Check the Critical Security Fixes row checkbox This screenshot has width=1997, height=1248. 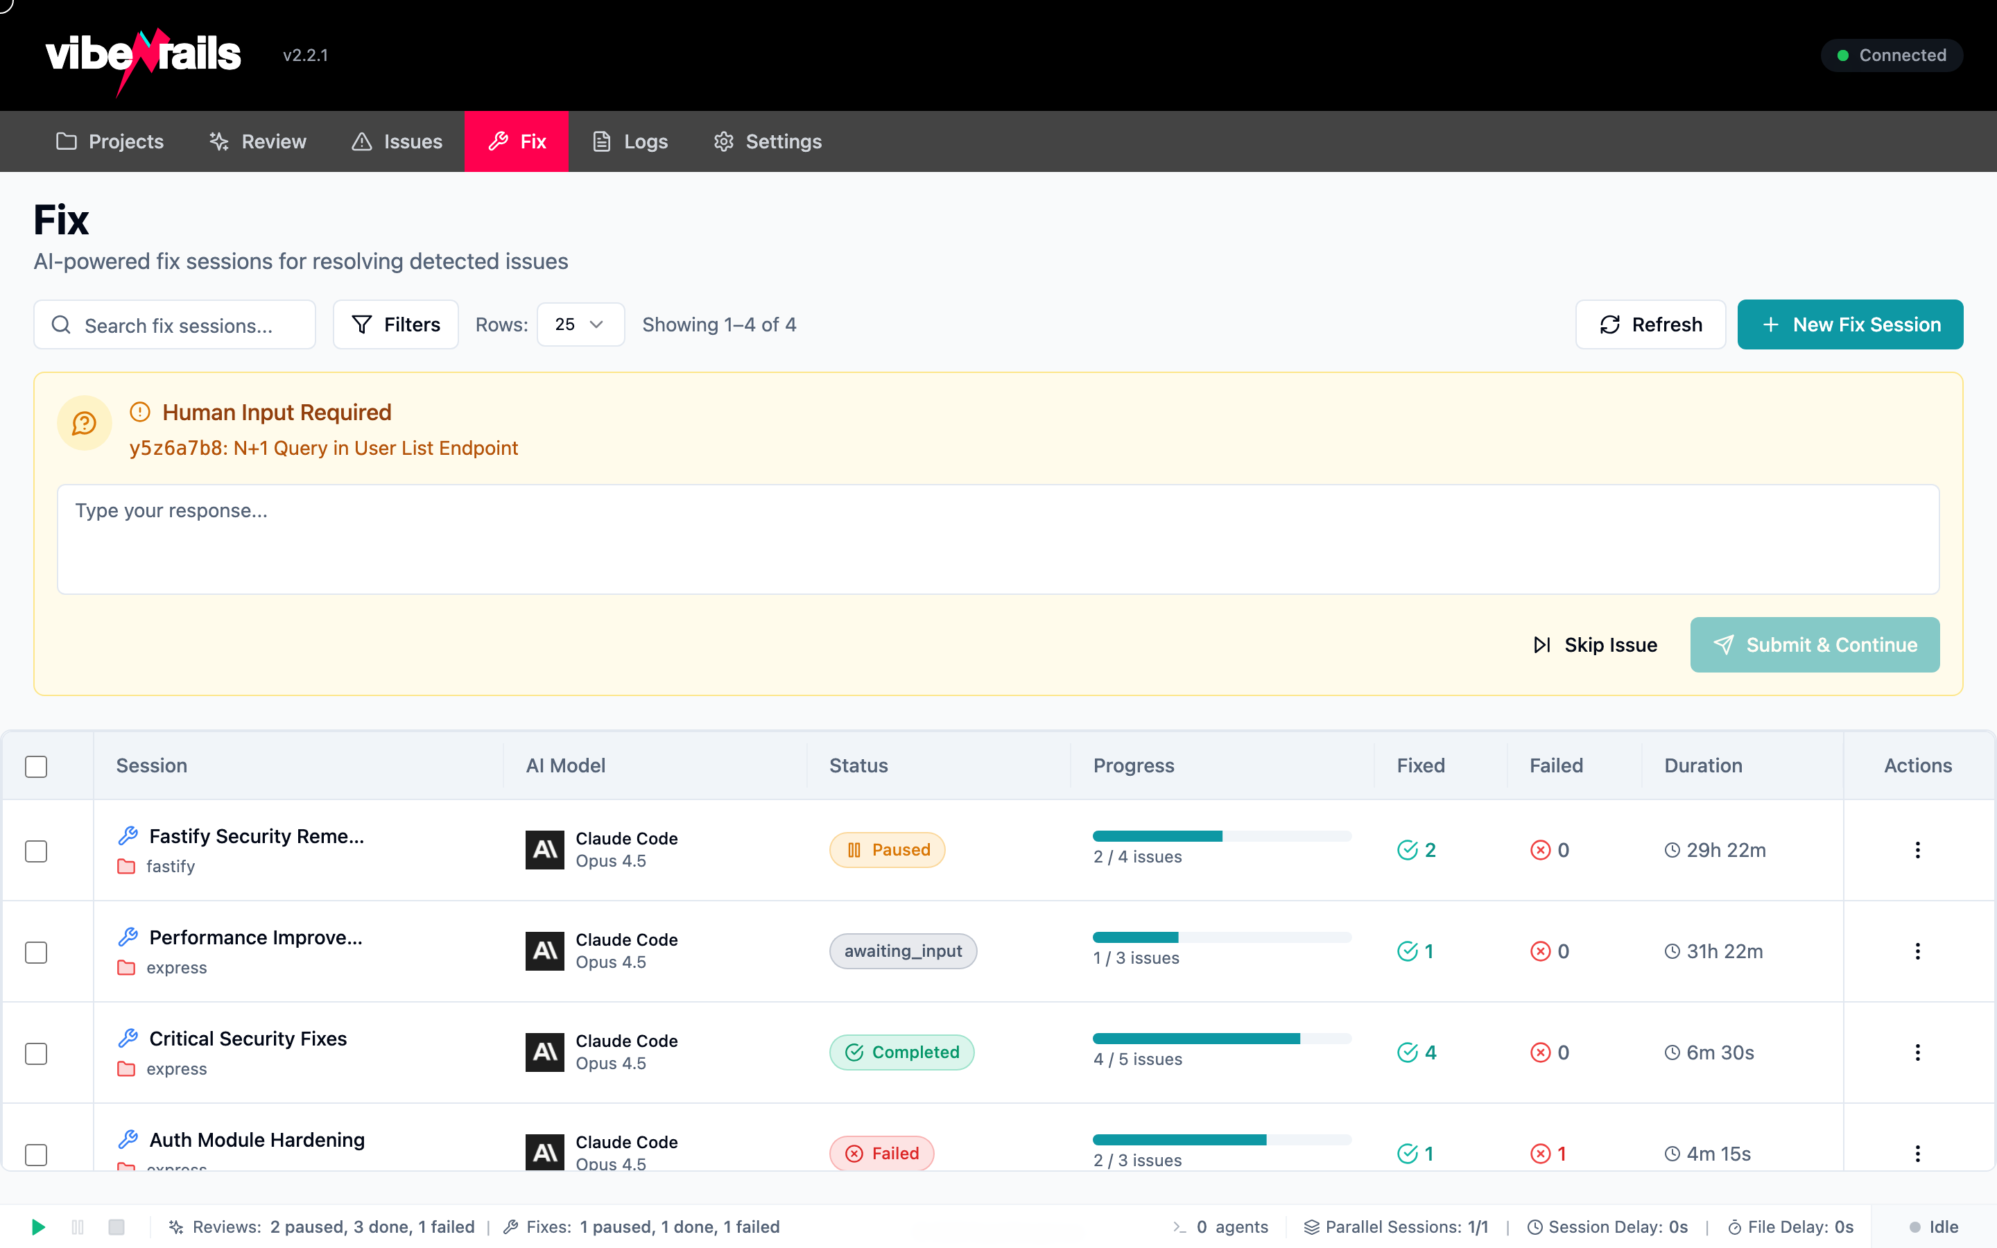(x=35, y=1053)
